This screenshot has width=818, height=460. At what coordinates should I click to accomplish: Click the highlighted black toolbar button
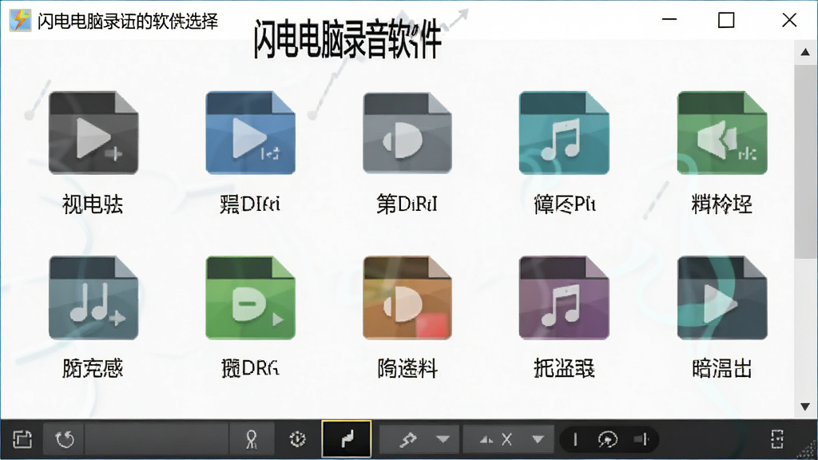point(347,439)
